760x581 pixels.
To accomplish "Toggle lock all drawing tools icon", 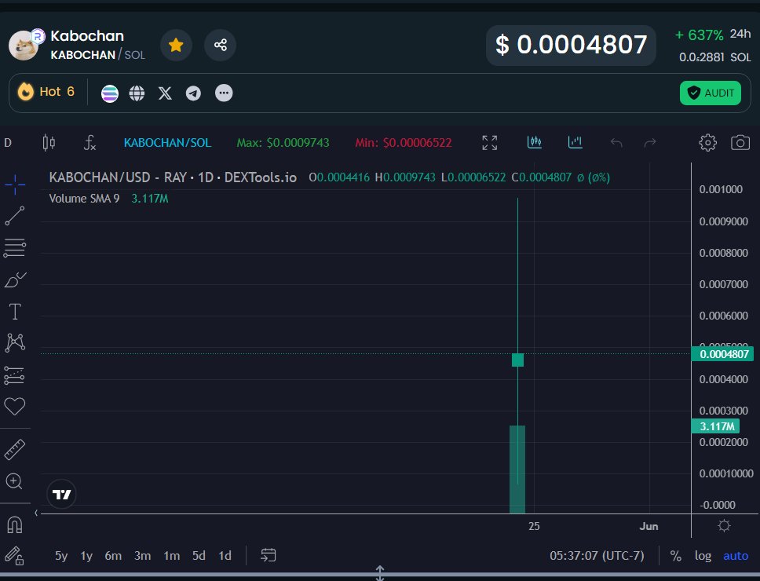I will click(14, 556).
